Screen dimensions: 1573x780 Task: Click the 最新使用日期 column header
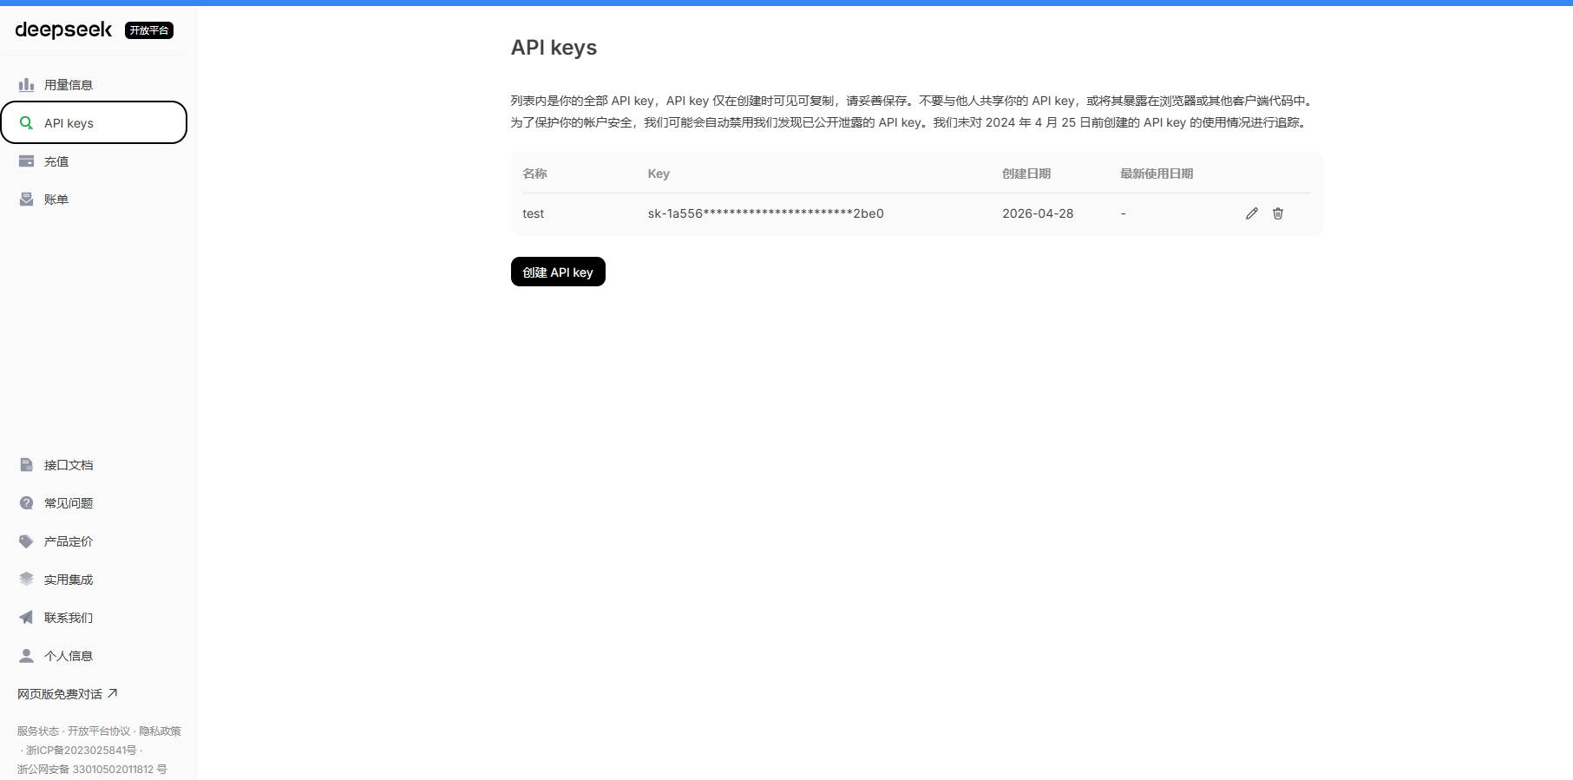pos(1157,174)
